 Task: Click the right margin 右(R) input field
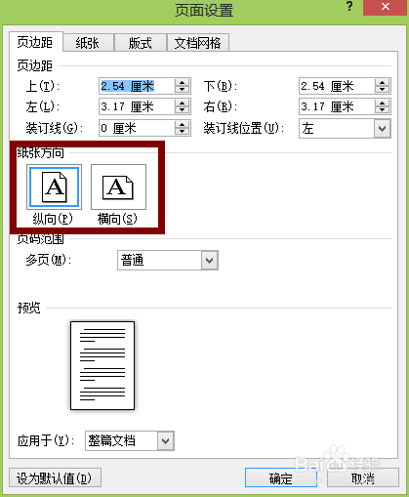[337, 106]
